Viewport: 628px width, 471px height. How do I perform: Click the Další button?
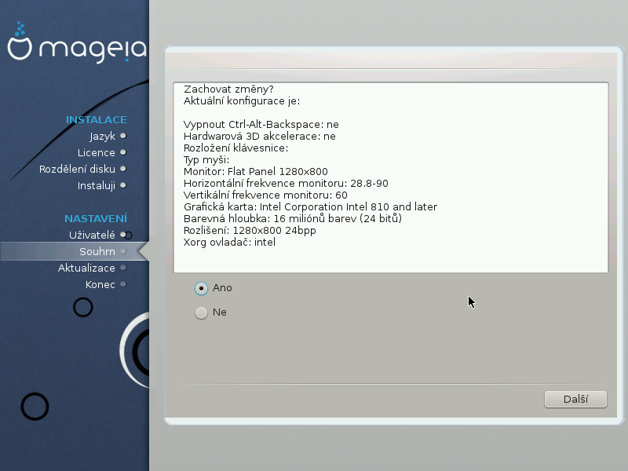tap(575, 400)
